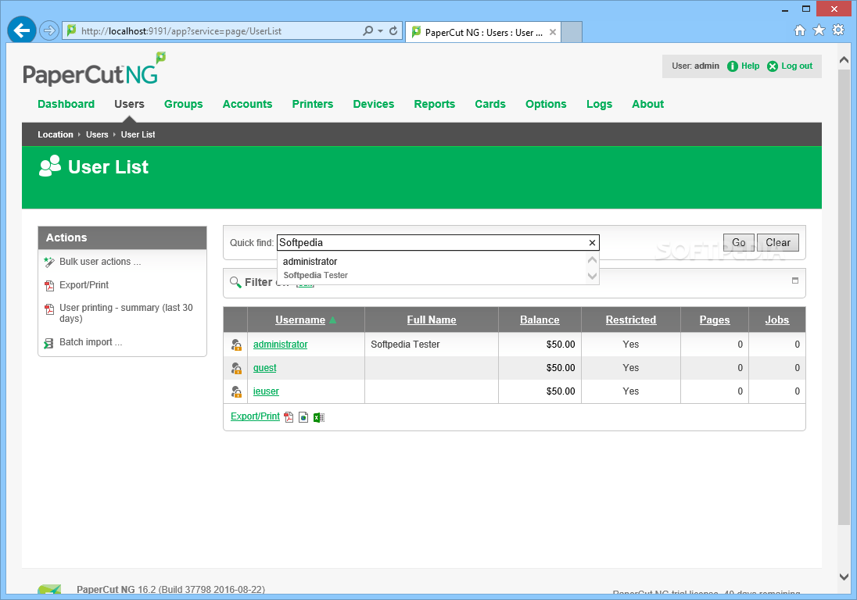Open the guest user link
The image size is (857, 600).
tap(264, 368)
